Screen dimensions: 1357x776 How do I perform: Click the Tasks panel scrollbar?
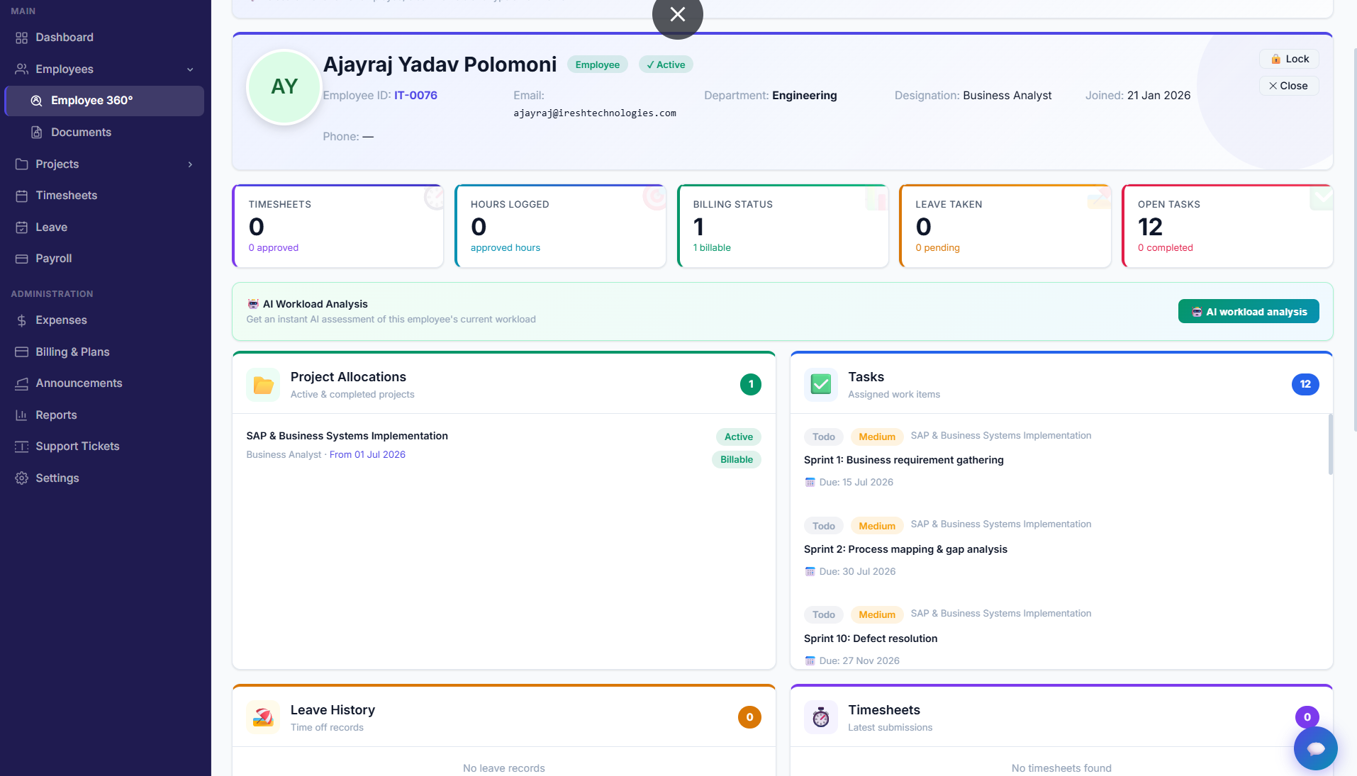(1330, 444)
